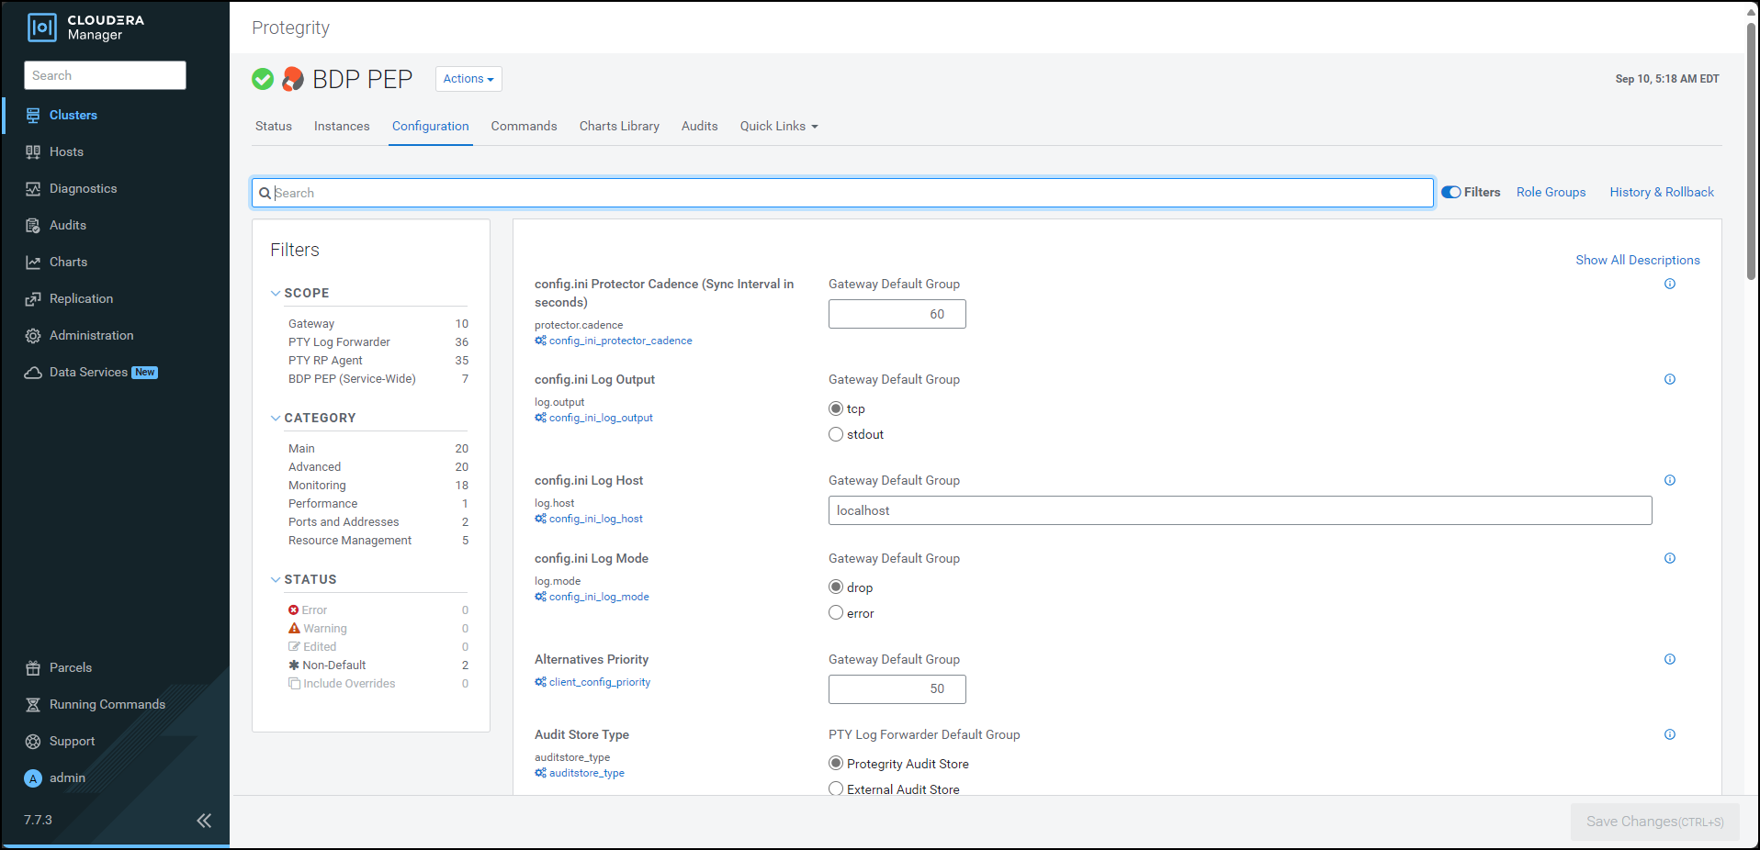The width and height of the screenshot is (1760, 850).
Task: Show description info icon for config.ini Log Host
Action: point(1669,480)
